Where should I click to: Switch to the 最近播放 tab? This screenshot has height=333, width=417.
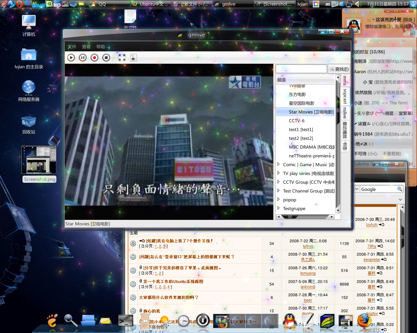pyautogui.click(x=345, y=130)
